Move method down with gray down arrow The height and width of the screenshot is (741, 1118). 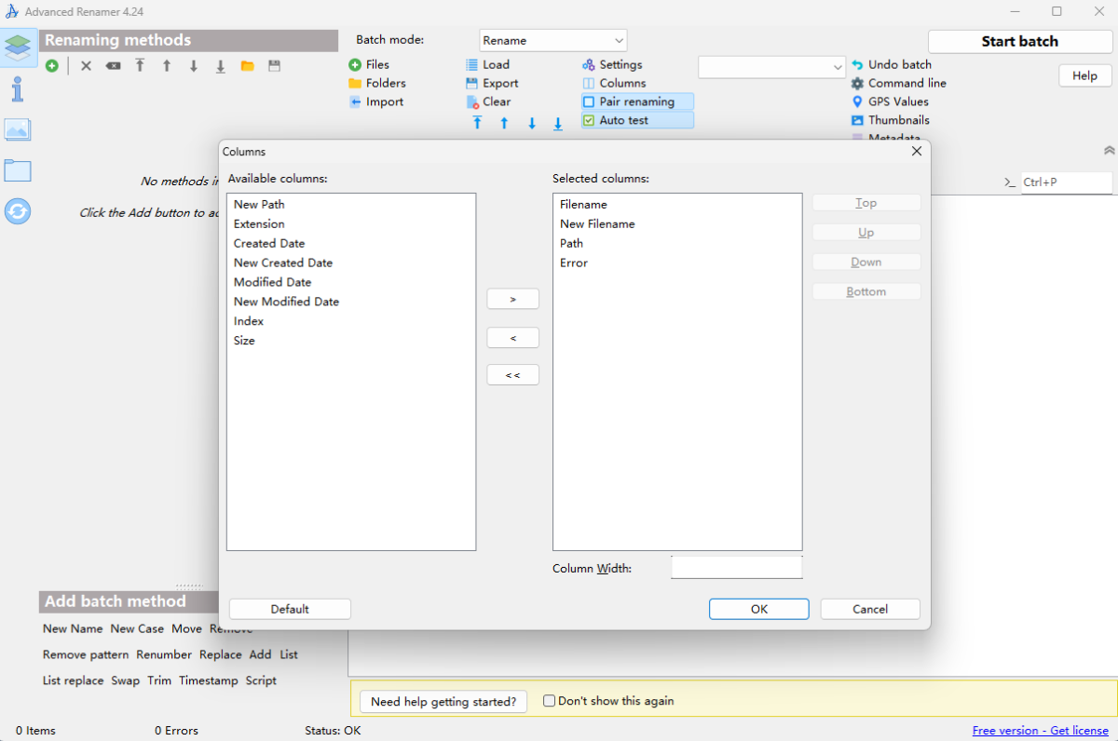click(x=194, y=66)
